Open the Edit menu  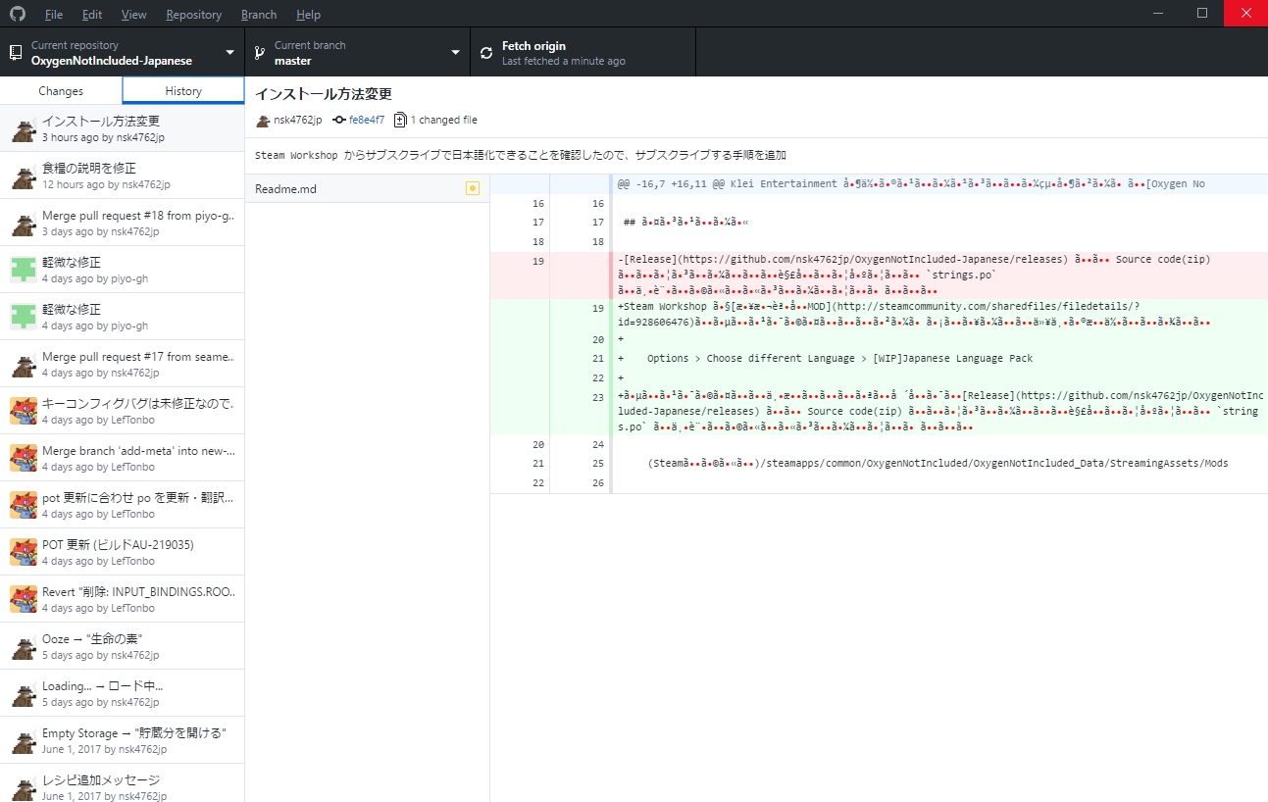click(92, 15)
